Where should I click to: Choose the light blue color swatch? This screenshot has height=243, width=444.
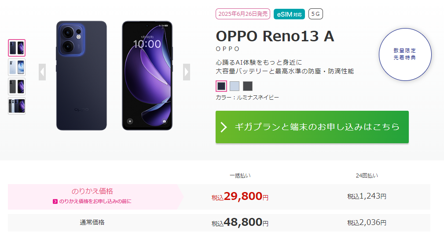235,86
